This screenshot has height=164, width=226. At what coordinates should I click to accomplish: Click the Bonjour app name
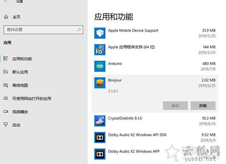[x=115, y=80]
